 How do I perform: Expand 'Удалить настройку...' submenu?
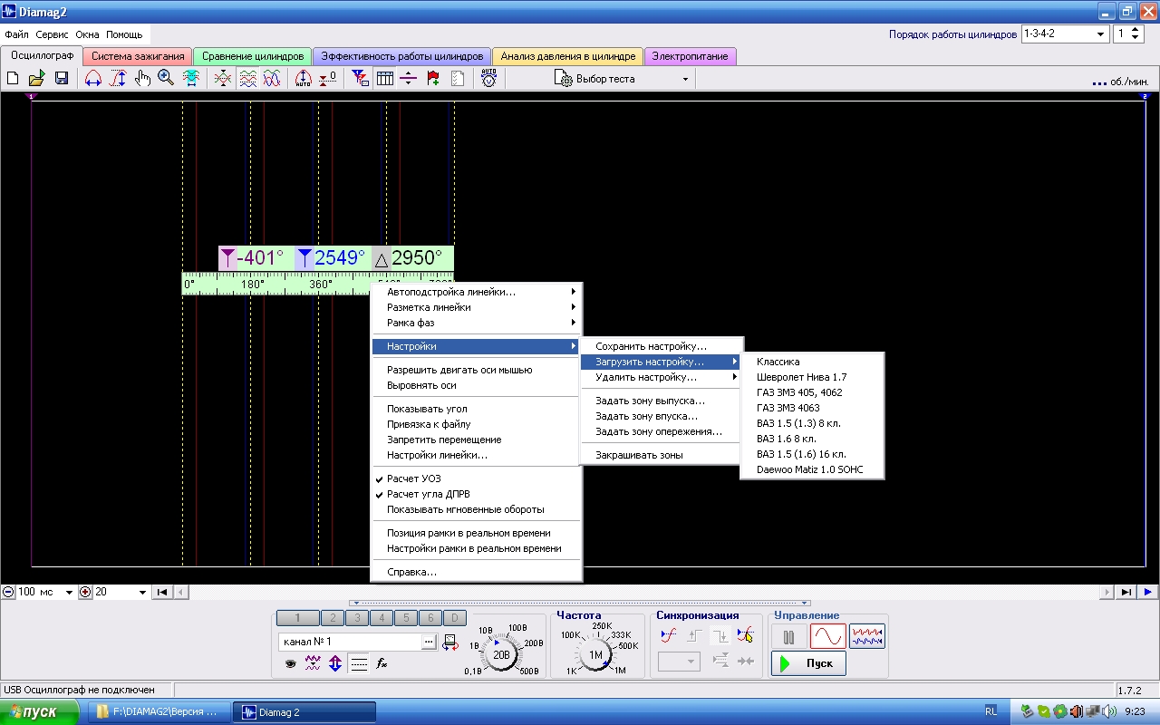click(x=662, y=377)
